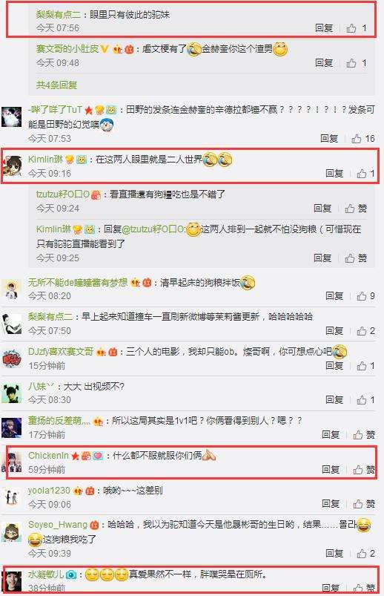The image size is (384, 596).
Task: Click thumbs-up on -咩了咩了TuT comment with 16 likes
Action: (x=363, y=138)
